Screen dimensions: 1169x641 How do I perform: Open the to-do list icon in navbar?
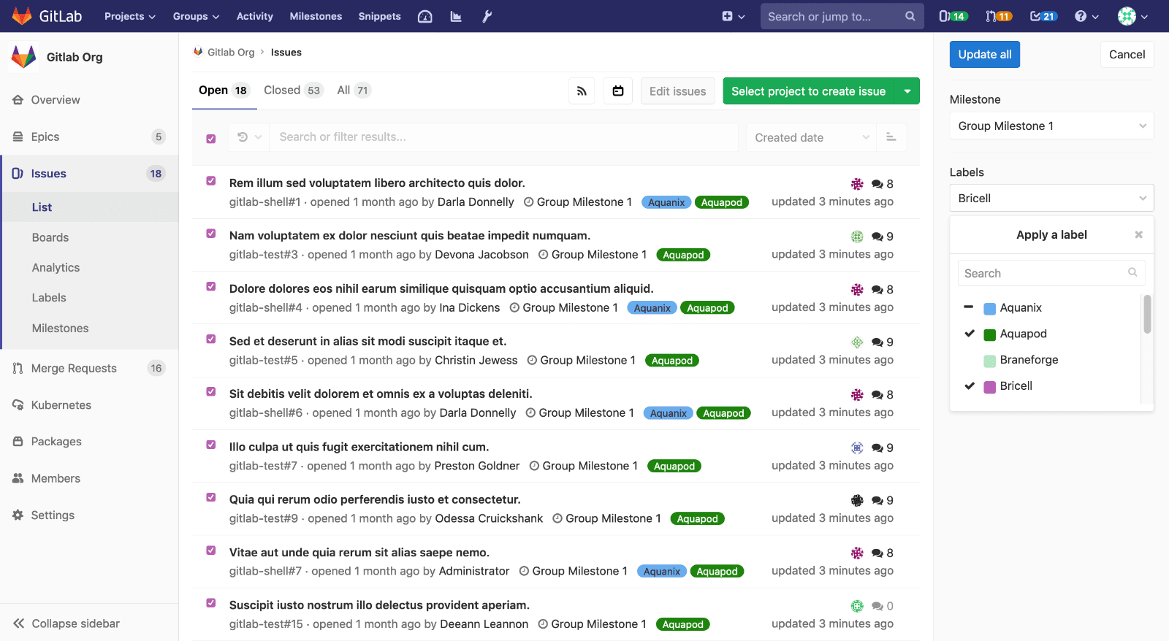[1043, 16]
